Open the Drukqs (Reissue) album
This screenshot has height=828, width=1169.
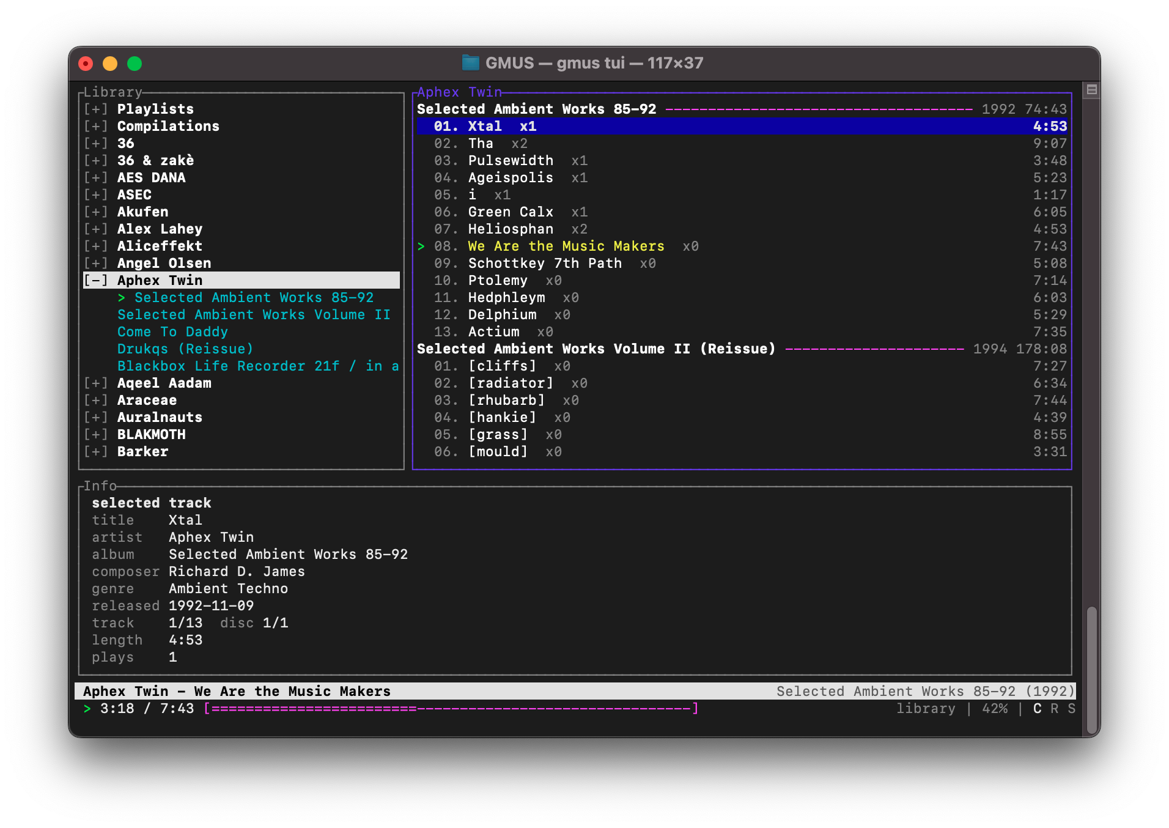pyautogui.click(x=185, y=349)
